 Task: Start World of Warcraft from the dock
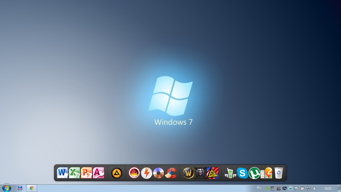pyautogui.click(x=188, y=173)
